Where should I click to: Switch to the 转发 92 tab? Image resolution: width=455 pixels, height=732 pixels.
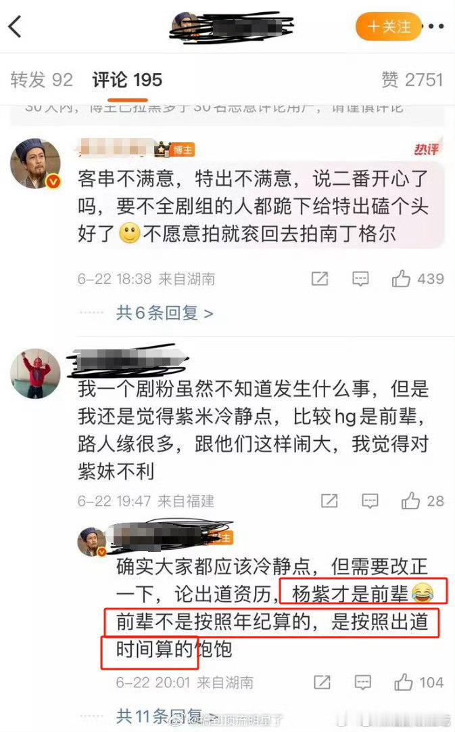point(41,80)
